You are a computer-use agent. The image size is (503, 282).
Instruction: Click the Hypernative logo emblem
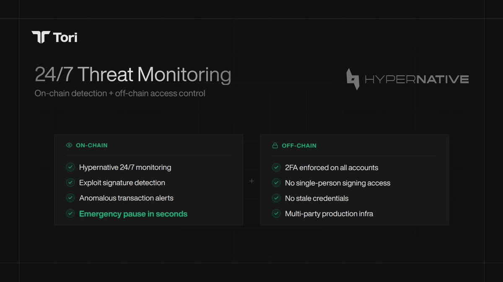point(353,79)
